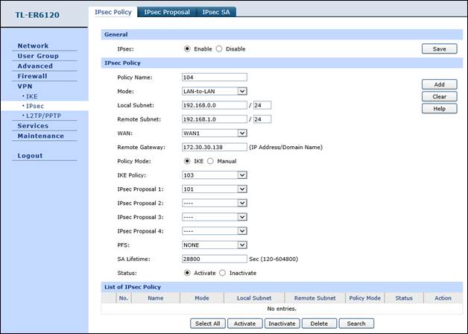This screenshot has height=334, width=468.
Task: Choose Manual policy mode radio option
Action: click(x=209, y=161)
